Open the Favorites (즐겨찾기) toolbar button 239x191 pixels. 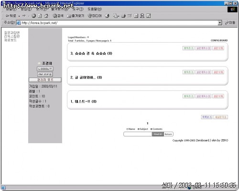pyautogui.click(x=76, y=16)
